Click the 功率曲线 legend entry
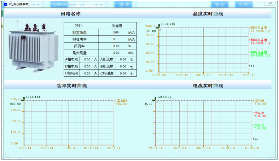The width and height of the screenshot is (279, 161). click(120, 101)
